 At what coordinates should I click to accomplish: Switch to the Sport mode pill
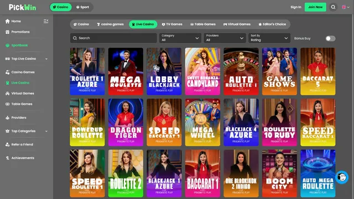[x=82, y=7]
